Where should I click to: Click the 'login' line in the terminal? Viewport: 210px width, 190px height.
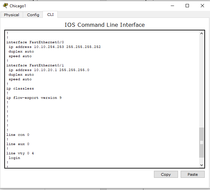14,158
